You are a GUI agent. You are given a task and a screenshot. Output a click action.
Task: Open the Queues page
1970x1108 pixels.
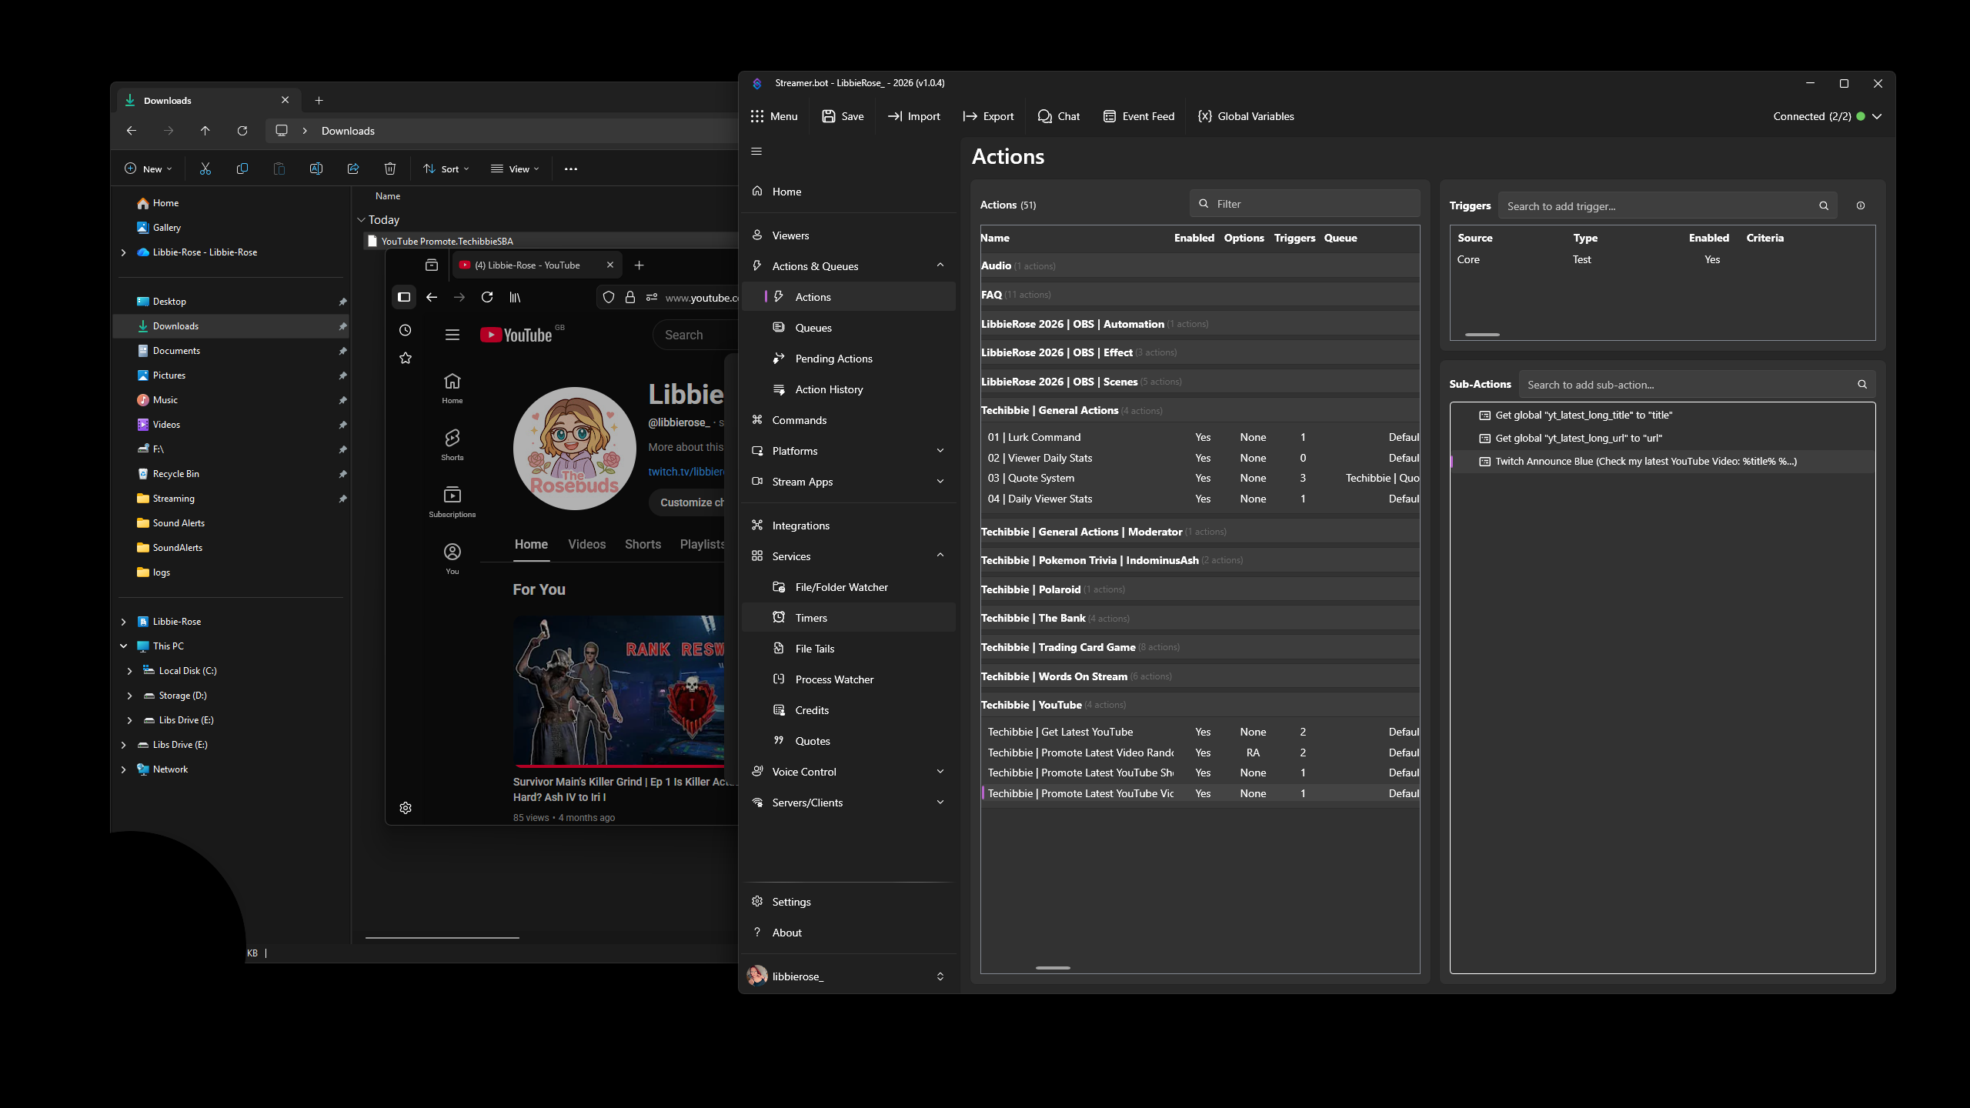(849, 328)
